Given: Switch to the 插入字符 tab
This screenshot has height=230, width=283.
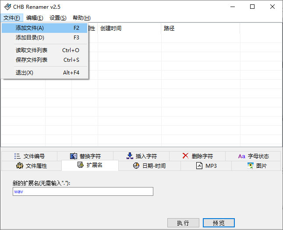Looking at the screenshot, I should pyautogui.click(x=141, y=156).
